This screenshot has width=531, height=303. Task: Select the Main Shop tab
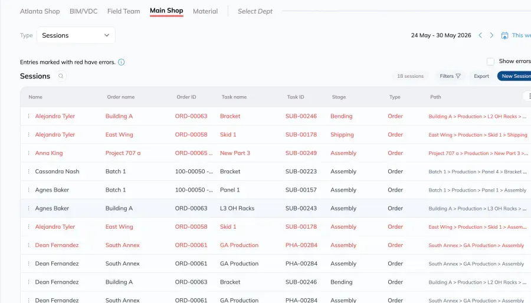click(x=166, y=11)
